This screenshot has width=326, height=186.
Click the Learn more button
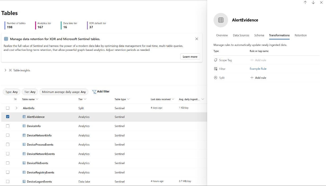coord(190,57)
